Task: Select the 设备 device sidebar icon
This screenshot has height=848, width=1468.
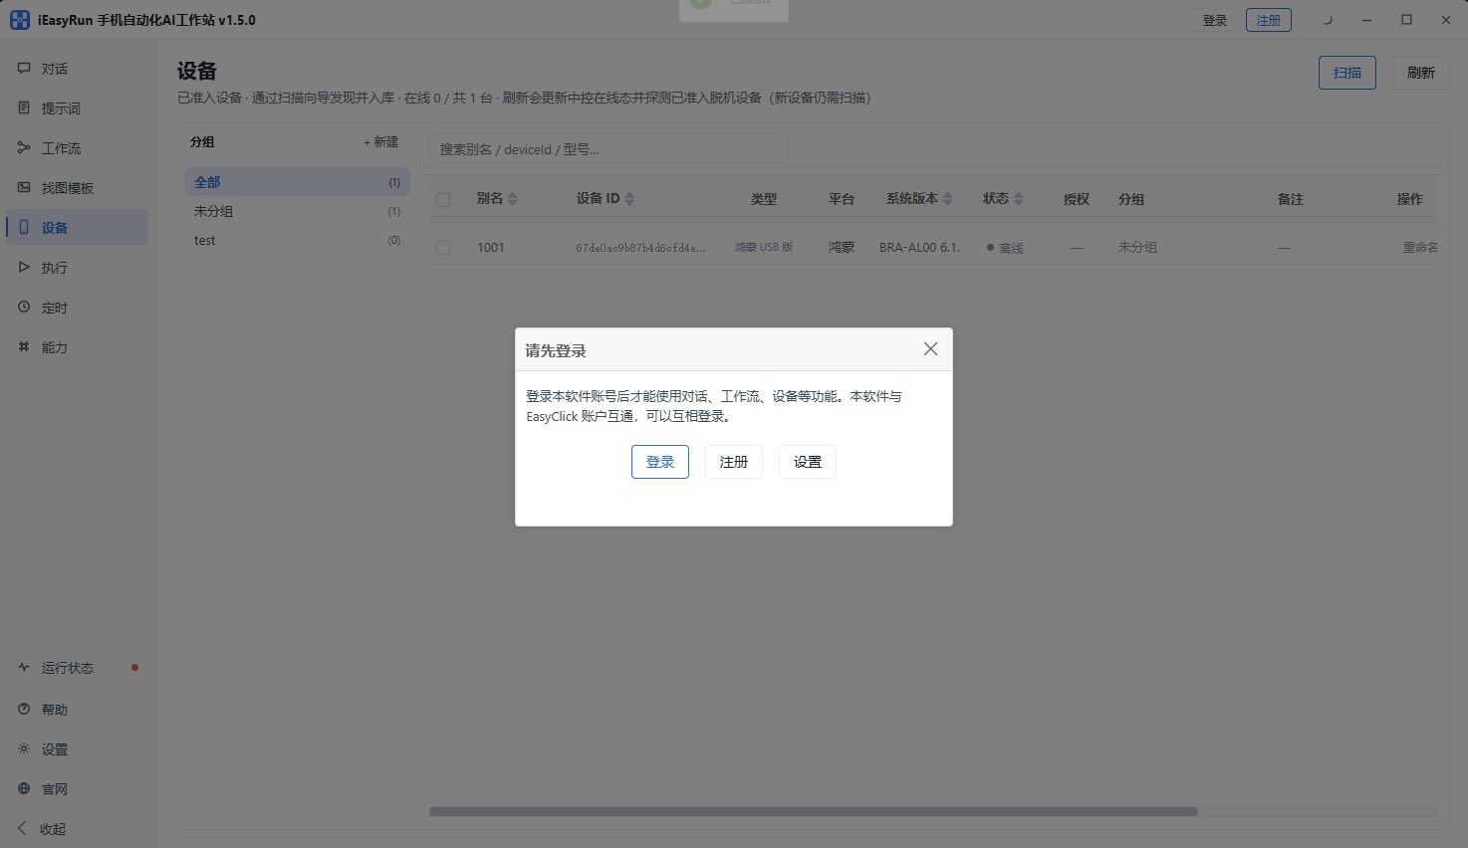Action: (24, 227)
